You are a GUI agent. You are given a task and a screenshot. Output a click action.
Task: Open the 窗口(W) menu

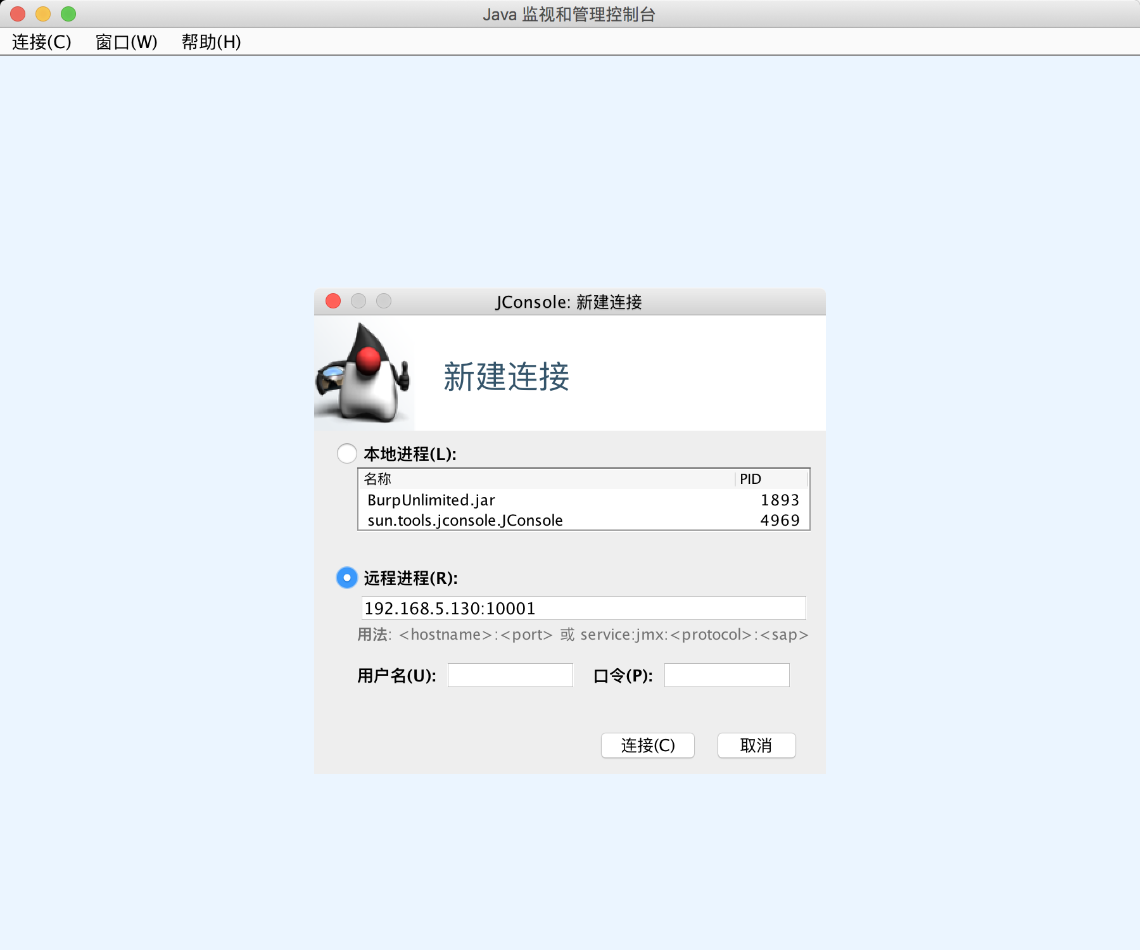point(126,43)
